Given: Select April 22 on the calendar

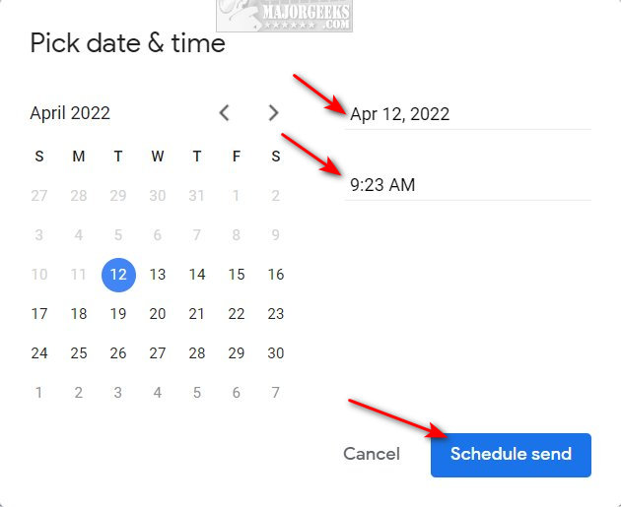Looking at the screenshot, I should click(x=237, y=314).
